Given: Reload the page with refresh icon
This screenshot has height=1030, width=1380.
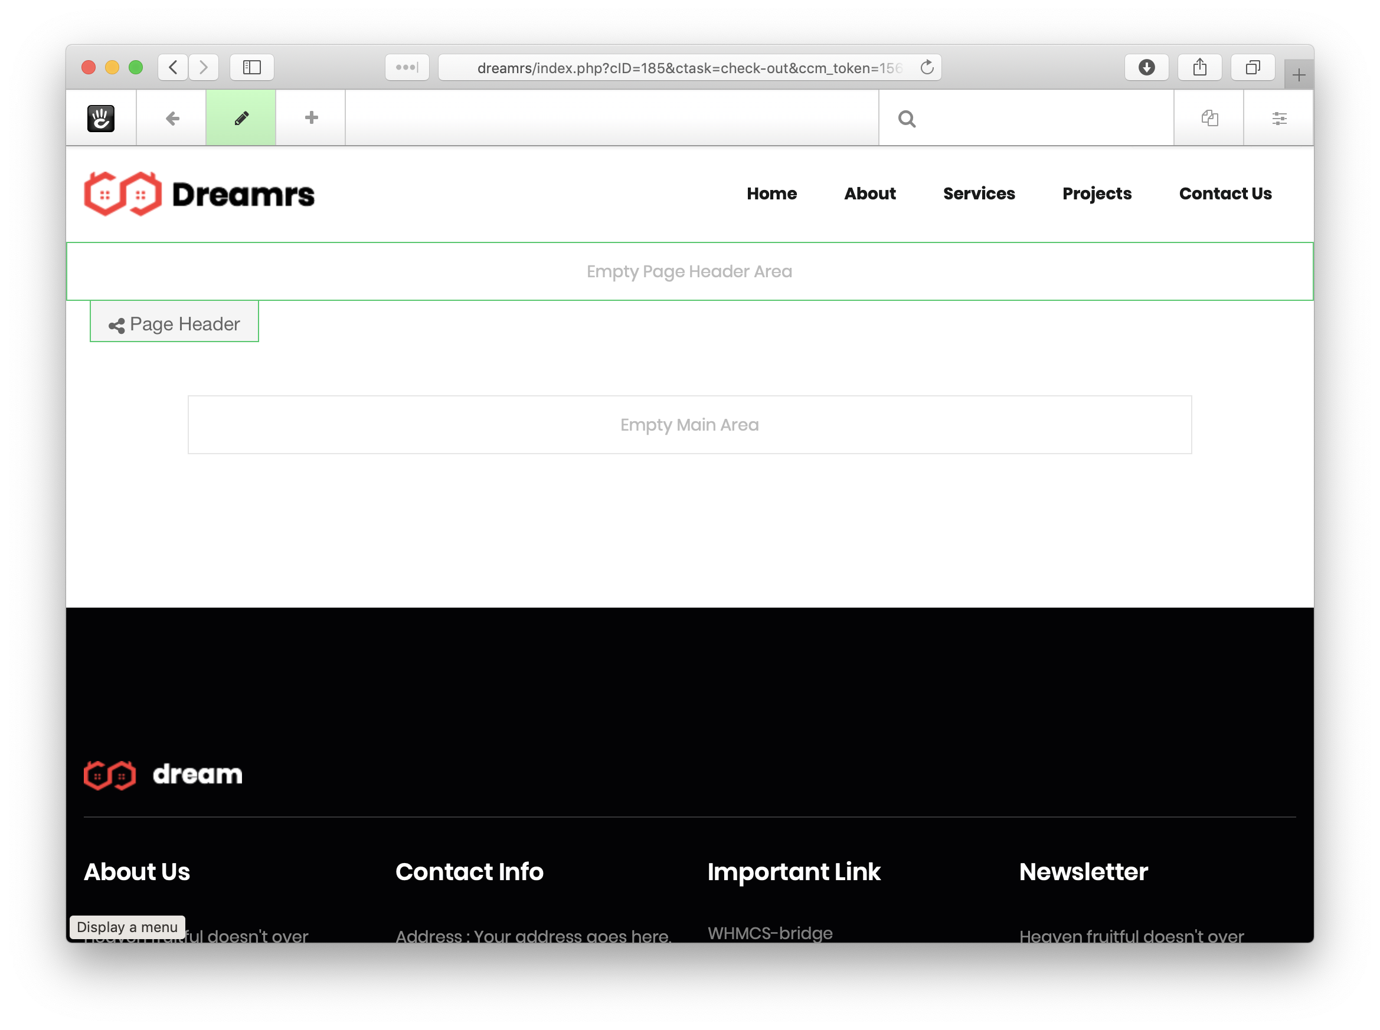Looking at the screenshot, I should click(927, 67).
